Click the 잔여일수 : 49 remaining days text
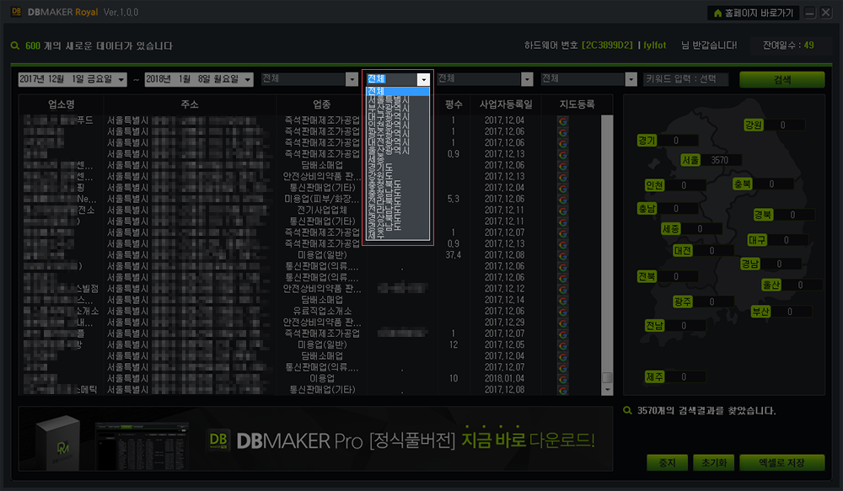 pos(788,45)
